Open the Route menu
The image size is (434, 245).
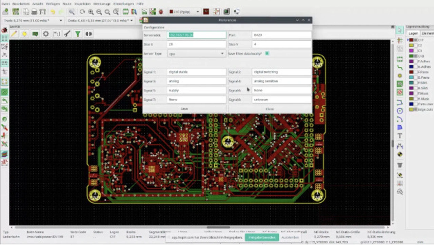pyautogui.click(x=67, y=3)
